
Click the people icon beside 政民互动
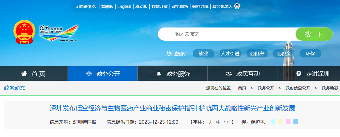pos(229,74)
